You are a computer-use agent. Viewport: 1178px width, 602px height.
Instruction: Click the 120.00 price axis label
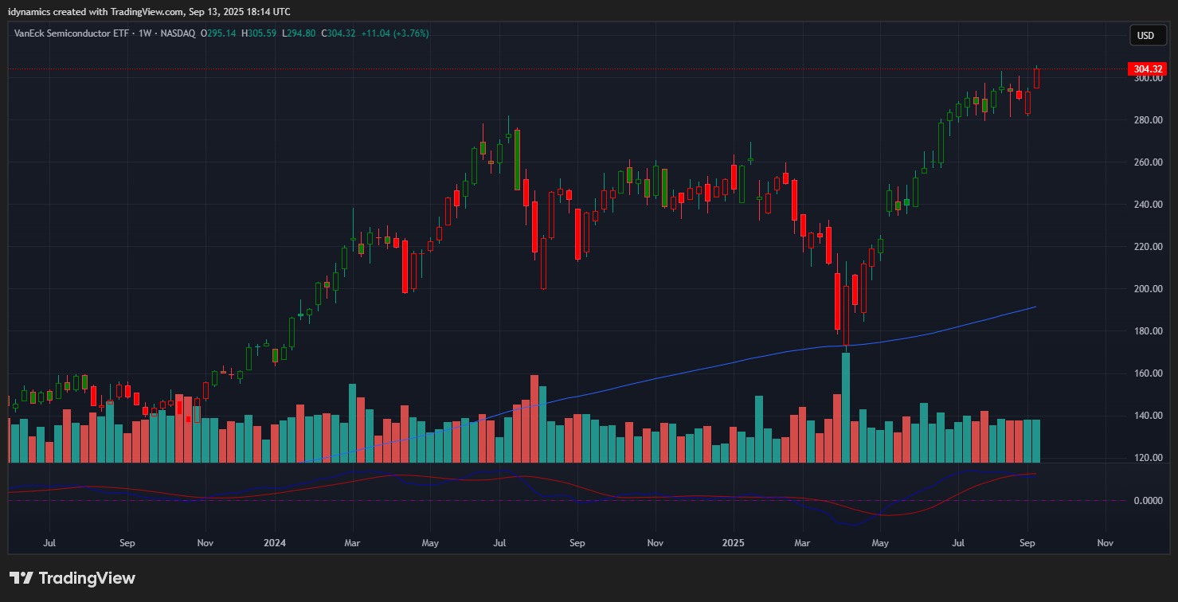coord(1149,458)
